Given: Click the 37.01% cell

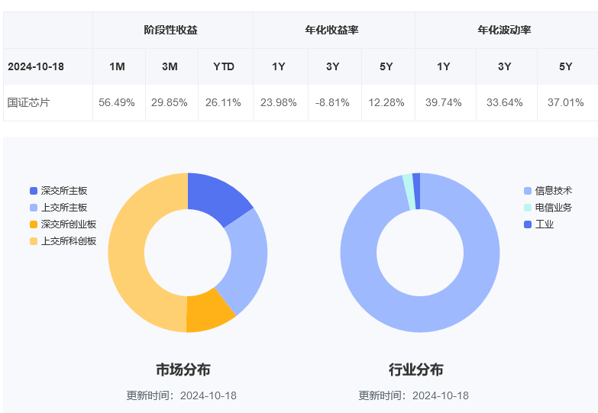Looking at the screenshot, I should (x=566, y=102).
